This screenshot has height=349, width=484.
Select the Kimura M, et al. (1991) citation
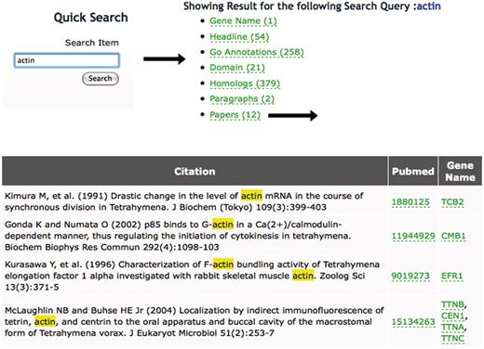click(184, 201)
